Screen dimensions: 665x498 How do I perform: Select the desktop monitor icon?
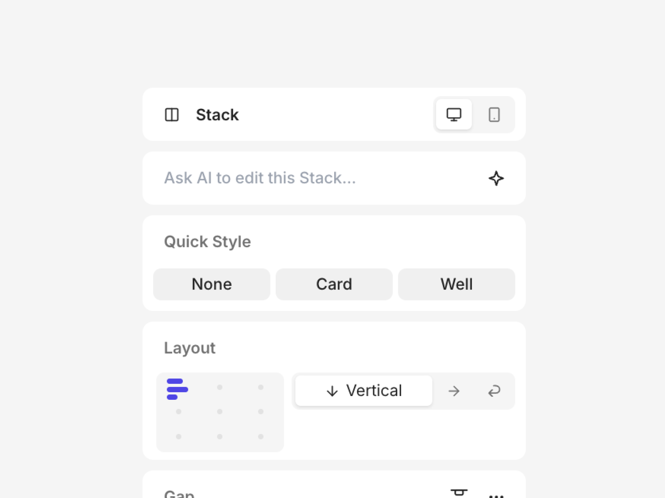point(454,114)
